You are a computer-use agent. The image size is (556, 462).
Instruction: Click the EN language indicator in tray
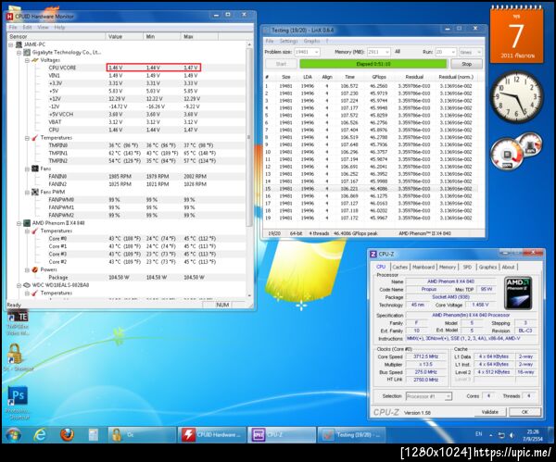coord(478,434)
